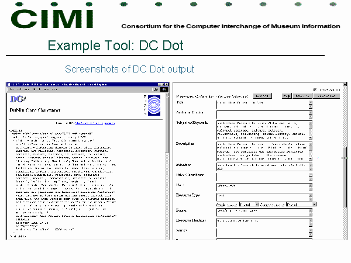Click the Internet Explorer throbber logo
The width and height of the screenshot is (351, 263).
point(164,89)
